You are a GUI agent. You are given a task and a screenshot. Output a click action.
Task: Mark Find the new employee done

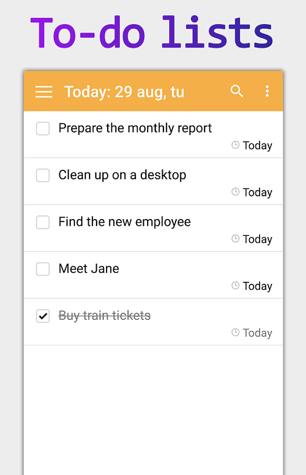(x=43, y=222)
